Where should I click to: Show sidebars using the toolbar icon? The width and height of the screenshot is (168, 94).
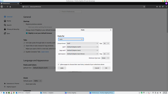[160, 7]
